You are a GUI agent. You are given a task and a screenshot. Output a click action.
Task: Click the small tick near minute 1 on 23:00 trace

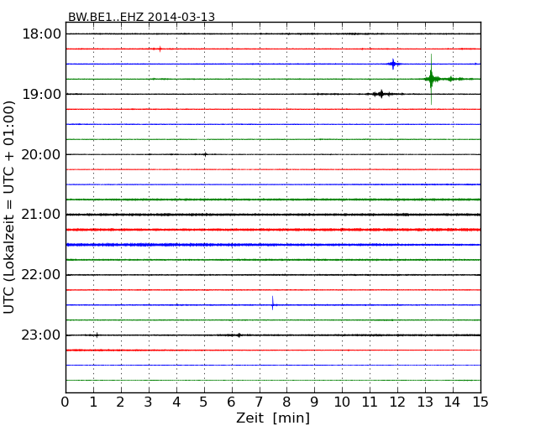[97, 335]
